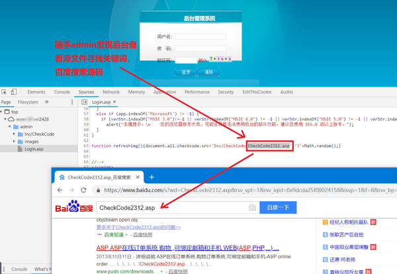Show more Sources sidebar tabs chevron
Image resolution: width=397 pixels, height=274 pixels.
tap(46, 102)
